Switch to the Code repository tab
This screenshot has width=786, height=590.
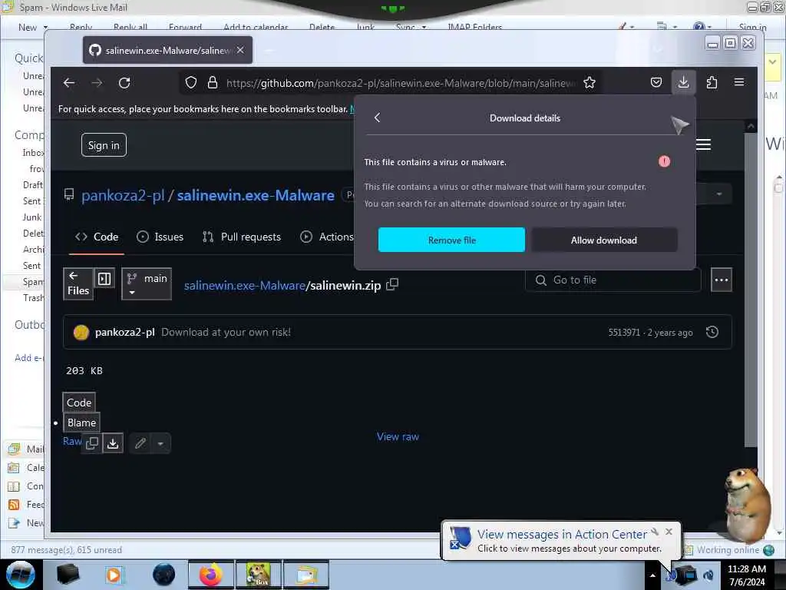[x=97, y=237]
